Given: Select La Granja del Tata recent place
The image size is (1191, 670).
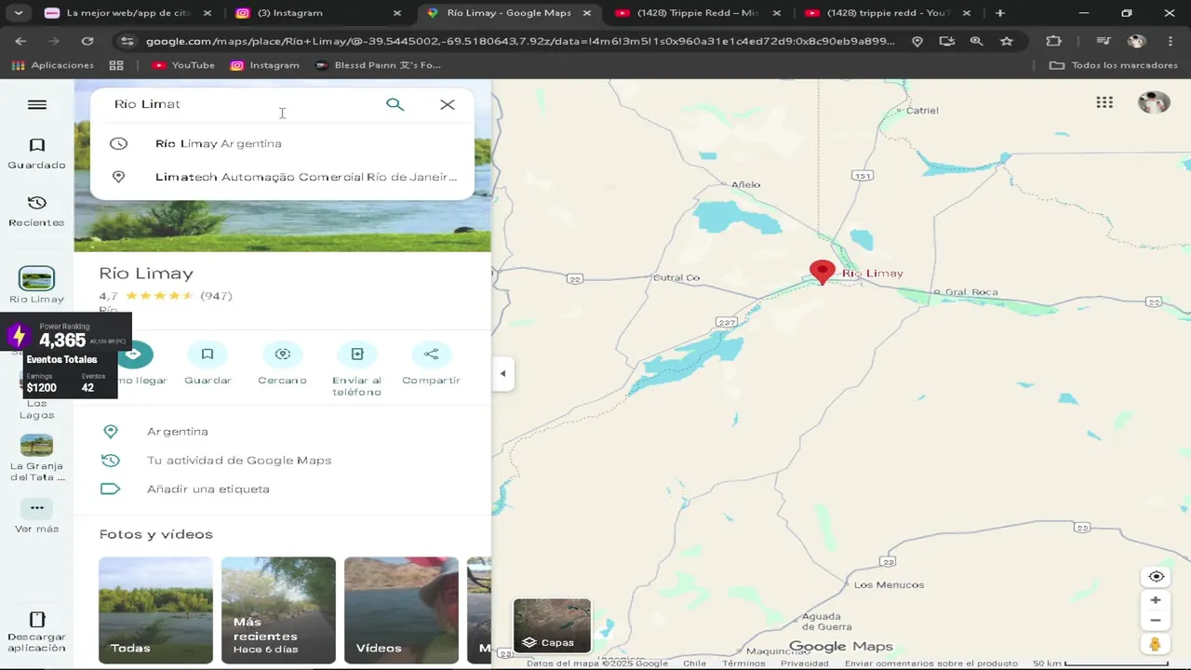Looking at the screenshot, I should (37, 458).
